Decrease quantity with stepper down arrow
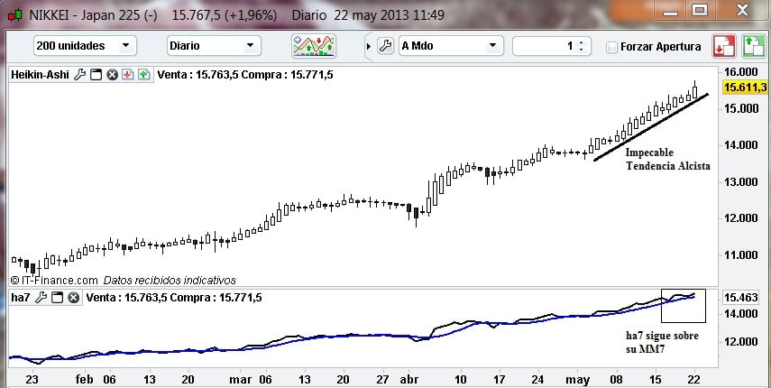 point(582,50)
